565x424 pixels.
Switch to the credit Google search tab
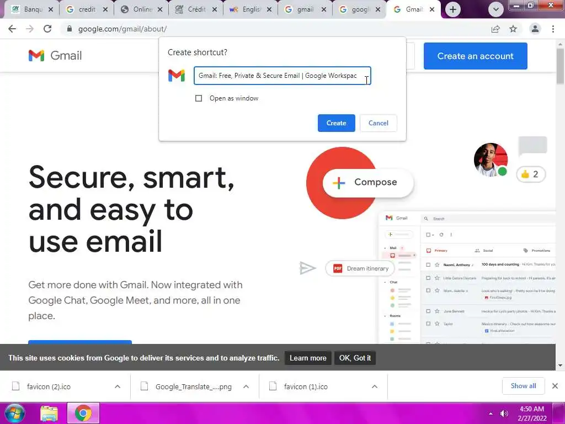tap(87, 9)
